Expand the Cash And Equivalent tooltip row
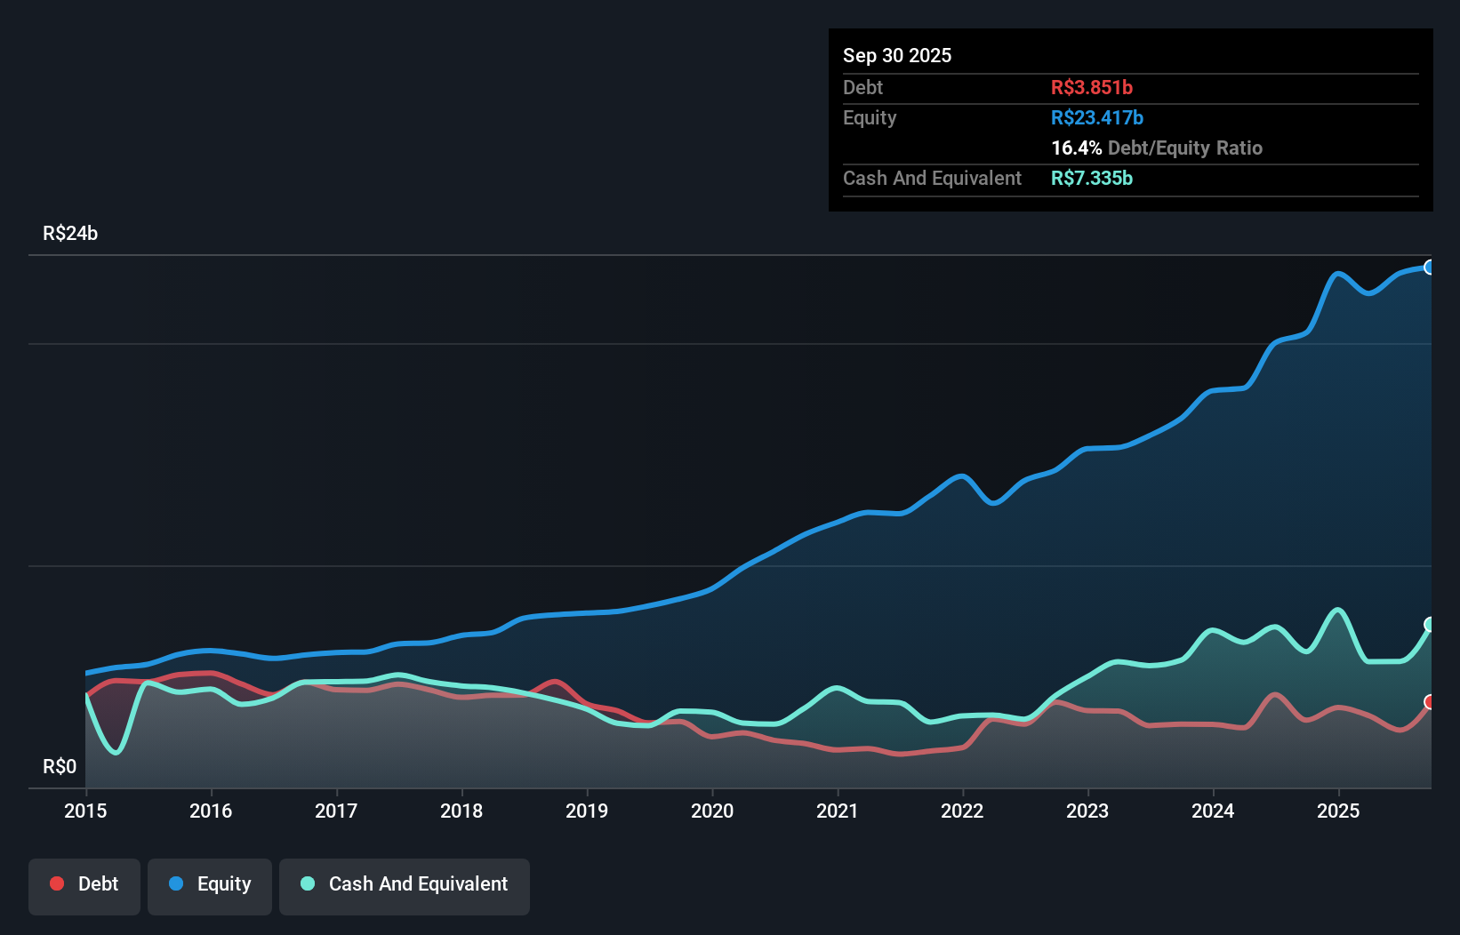This screenshot has width=1460, height=935. pos(932,178)
